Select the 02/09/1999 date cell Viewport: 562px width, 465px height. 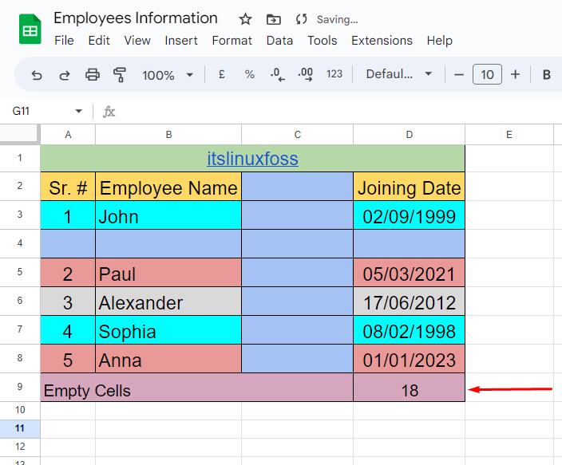(410, 215)
